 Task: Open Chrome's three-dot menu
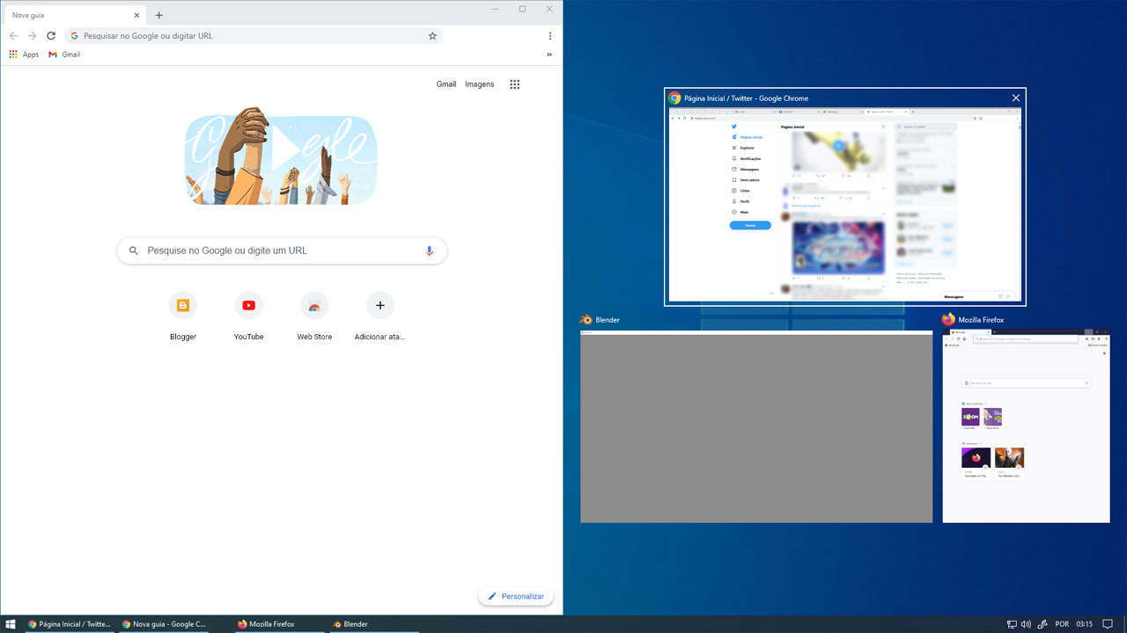pos(549,36)
